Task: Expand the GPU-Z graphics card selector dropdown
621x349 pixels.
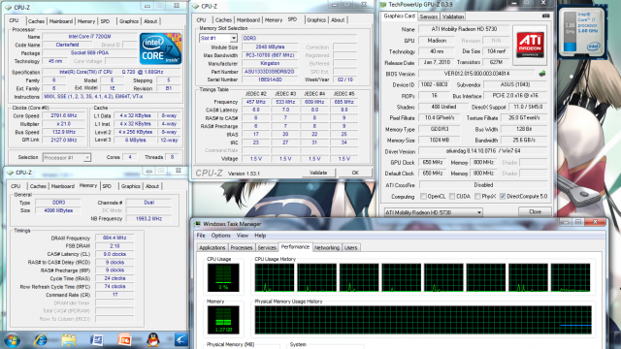Action: 478,212
